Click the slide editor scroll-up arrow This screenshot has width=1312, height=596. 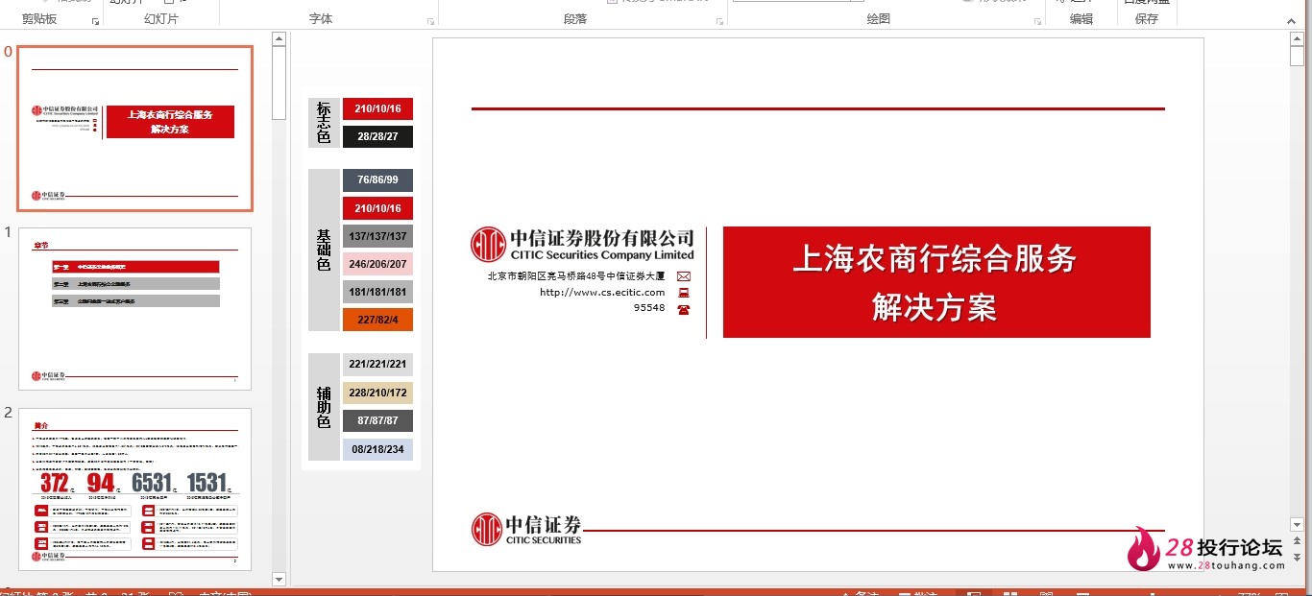1297,38
